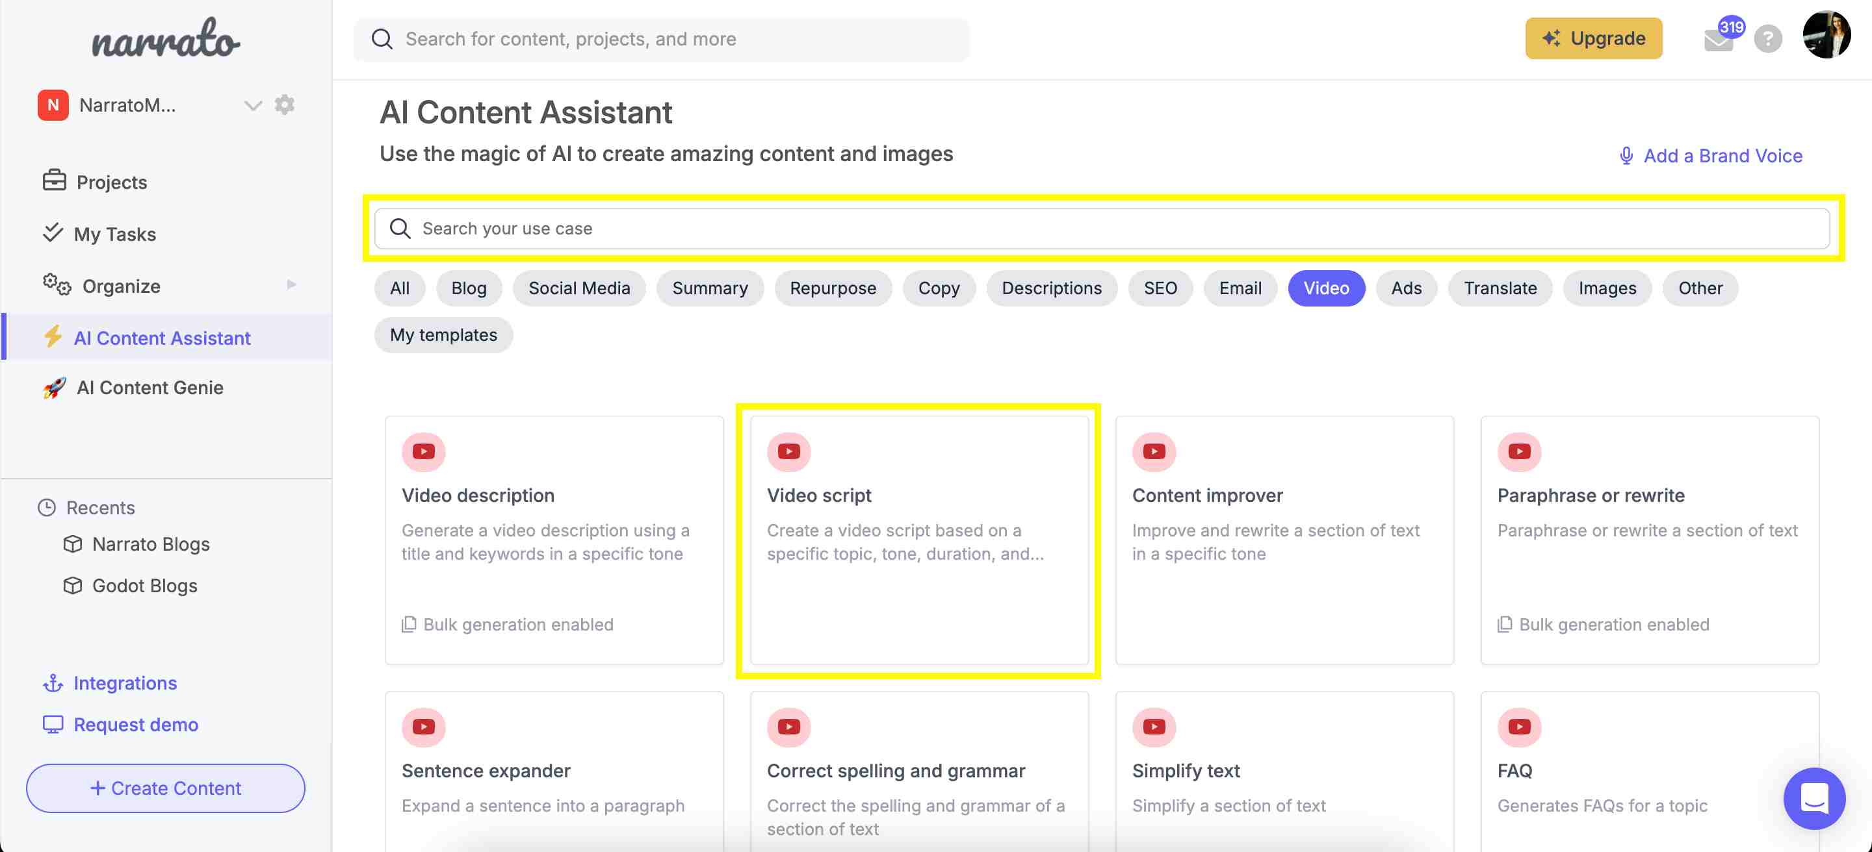The width and height of the screenshot is (1872, 852).
Task: Click the AI Content Assistant lightning icon
Action: tap(52, 336)
